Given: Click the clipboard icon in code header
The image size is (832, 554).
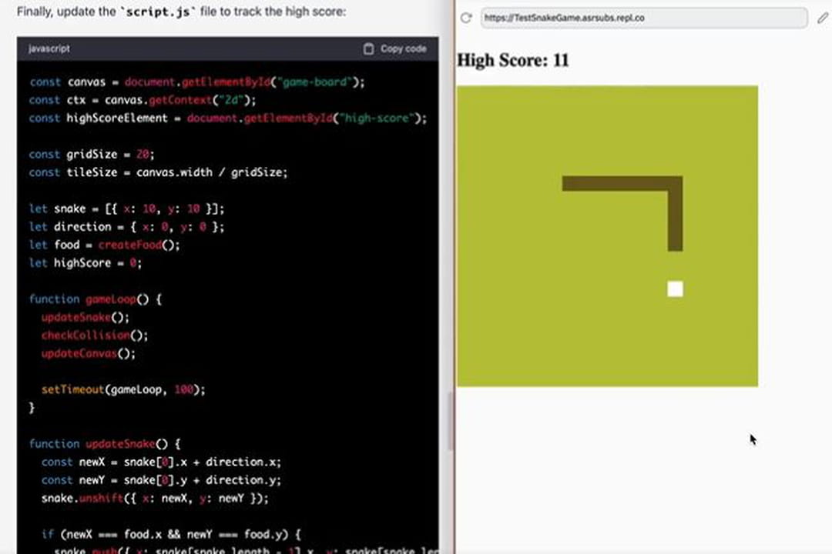Looking at the screenshot, I should pyautogui.click(x=369, y=48).
